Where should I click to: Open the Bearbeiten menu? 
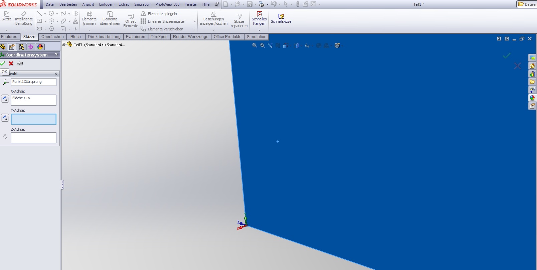(68, 4)
